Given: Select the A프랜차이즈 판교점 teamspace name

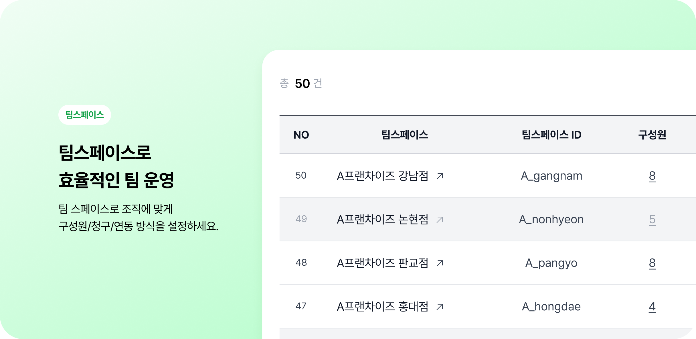Looking at the screenshot, I should [383, 263].
